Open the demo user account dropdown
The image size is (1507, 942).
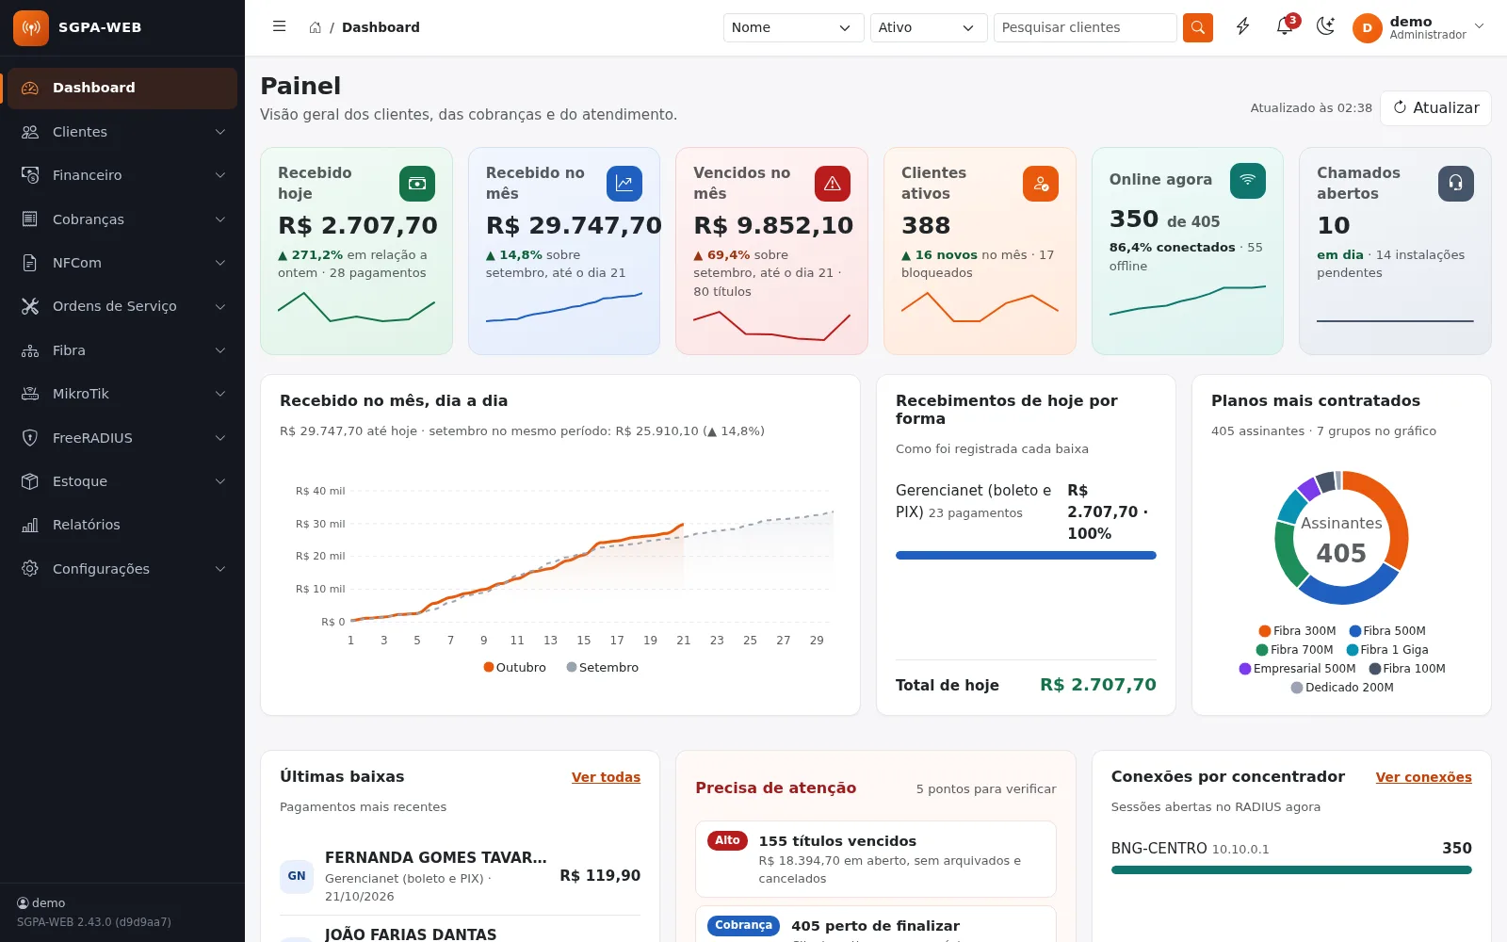[x=1419, y=28]
